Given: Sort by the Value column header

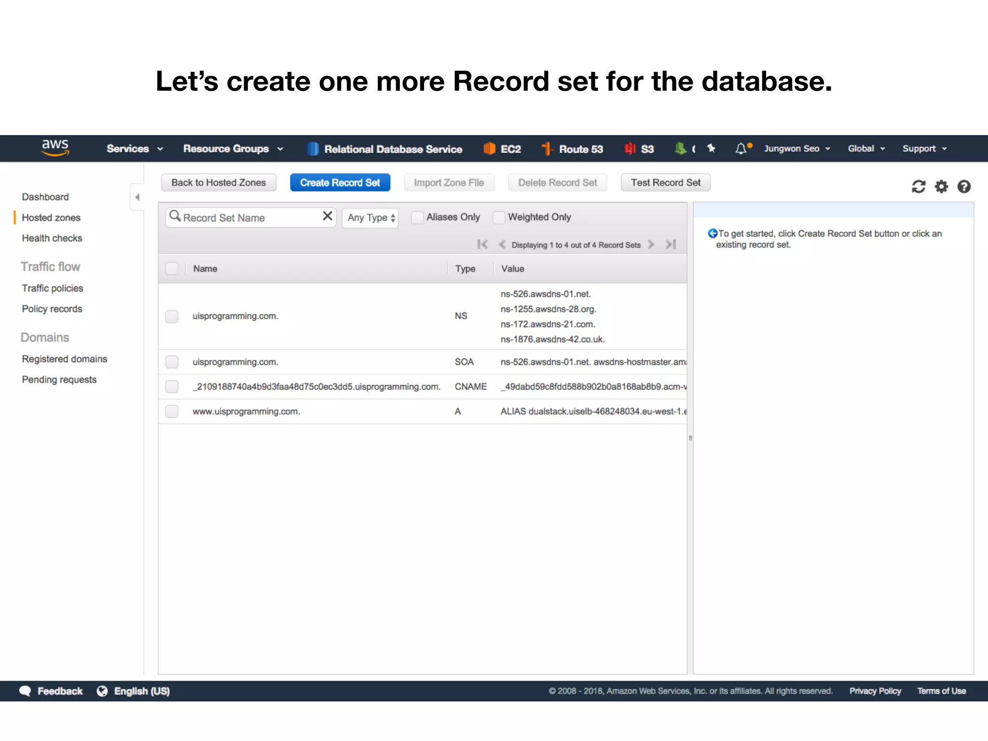Looking at the screenshot, I should click(x=512, y=269).
